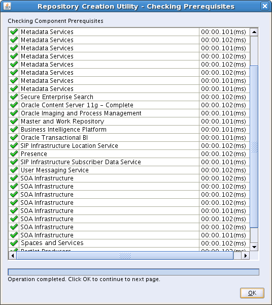
Task: Close the Checking Prerequisites dialog
Action: [x=265, y=6]
